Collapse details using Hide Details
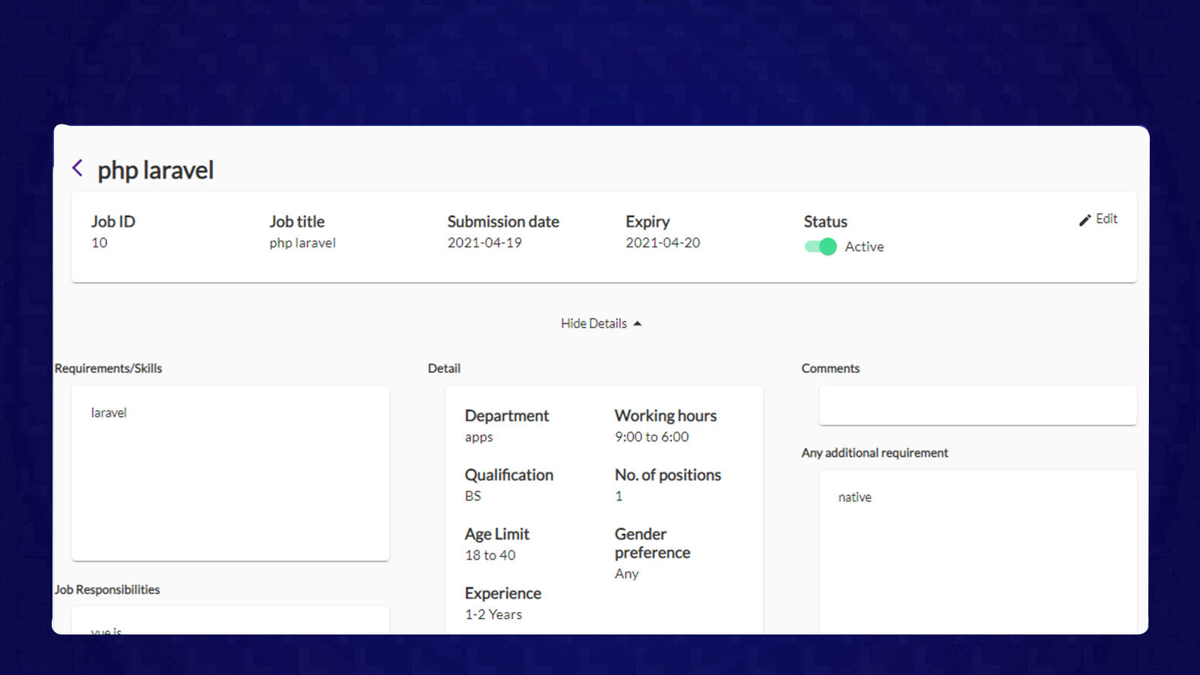The width and height of the screenshot is (1200, 675). pyautogui.click(x=594, y=323)
